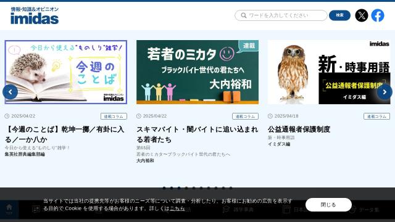Close cookie notice with 閉じる button
Image resolution: width=395 pixels, height=222 pixels.
pyautogui.click(x=328, y=205)
